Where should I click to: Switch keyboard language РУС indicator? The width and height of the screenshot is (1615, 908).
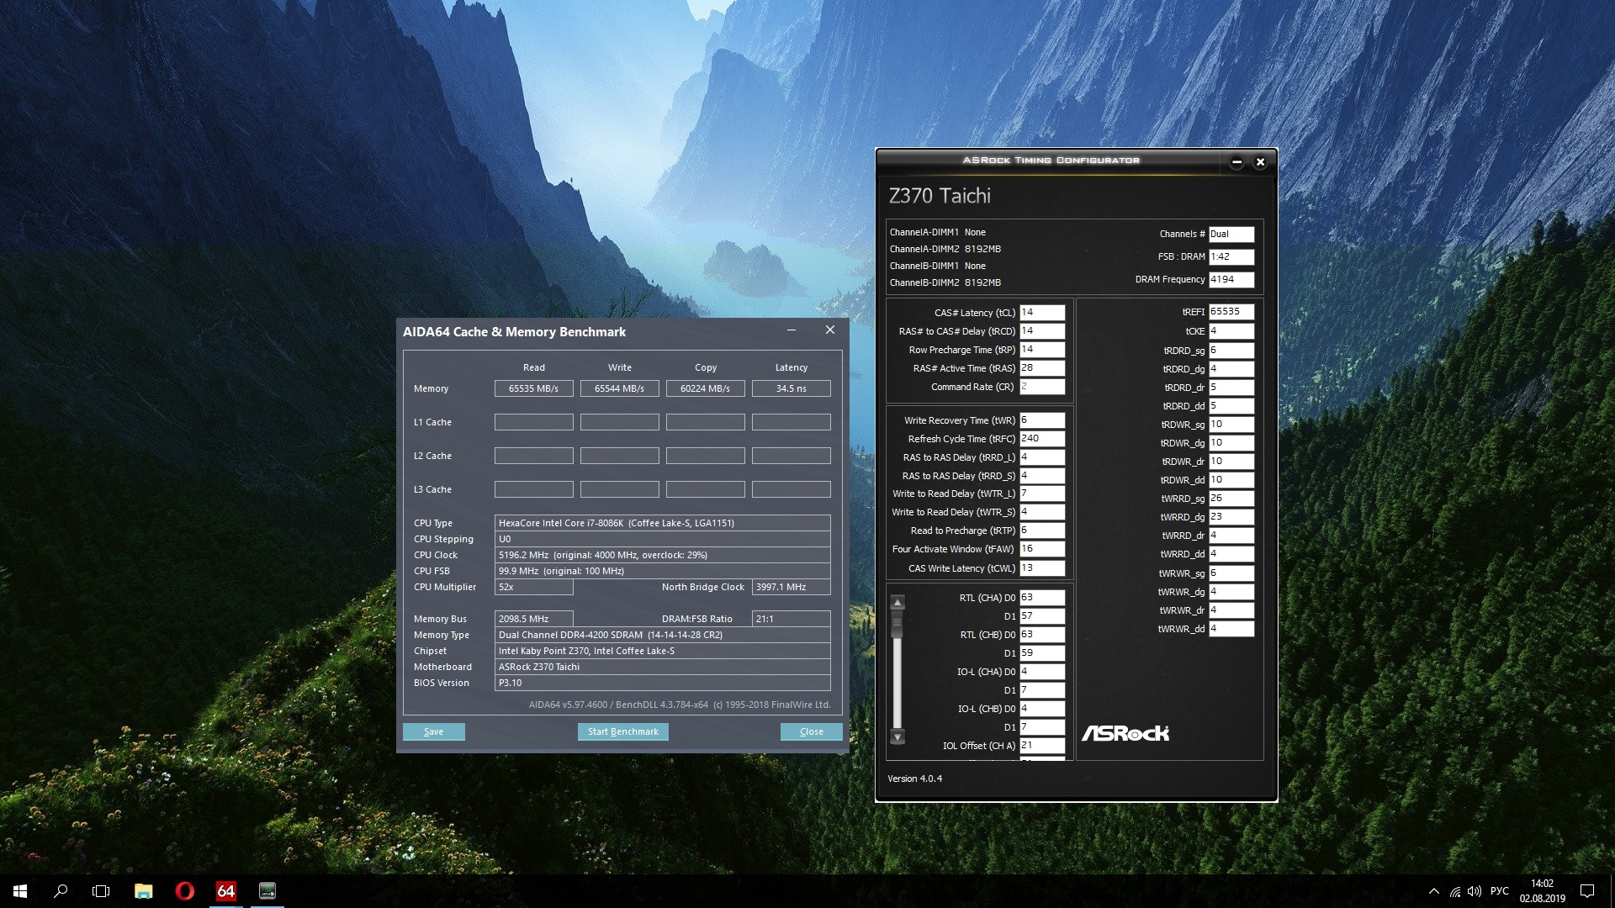click(x=1499, y=891)
